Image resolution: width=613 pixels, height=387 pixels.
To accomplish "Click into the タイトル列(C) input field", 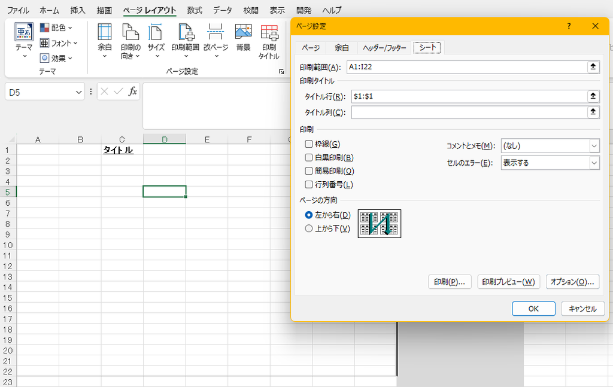I will click(x=469, y=112).
